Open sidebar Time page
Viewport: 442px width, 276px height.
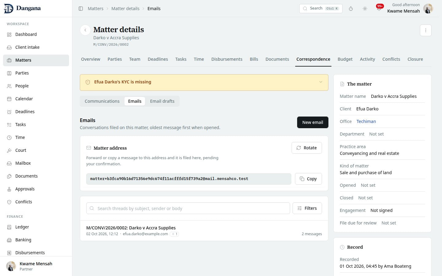click(36, 137)
